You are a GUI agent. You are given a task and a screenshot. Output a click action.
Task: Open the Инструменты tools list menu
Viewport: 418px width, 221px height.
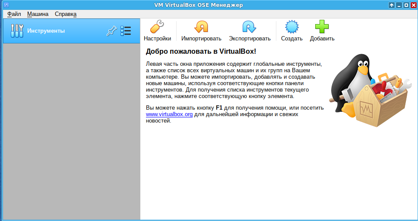(126, 31)
